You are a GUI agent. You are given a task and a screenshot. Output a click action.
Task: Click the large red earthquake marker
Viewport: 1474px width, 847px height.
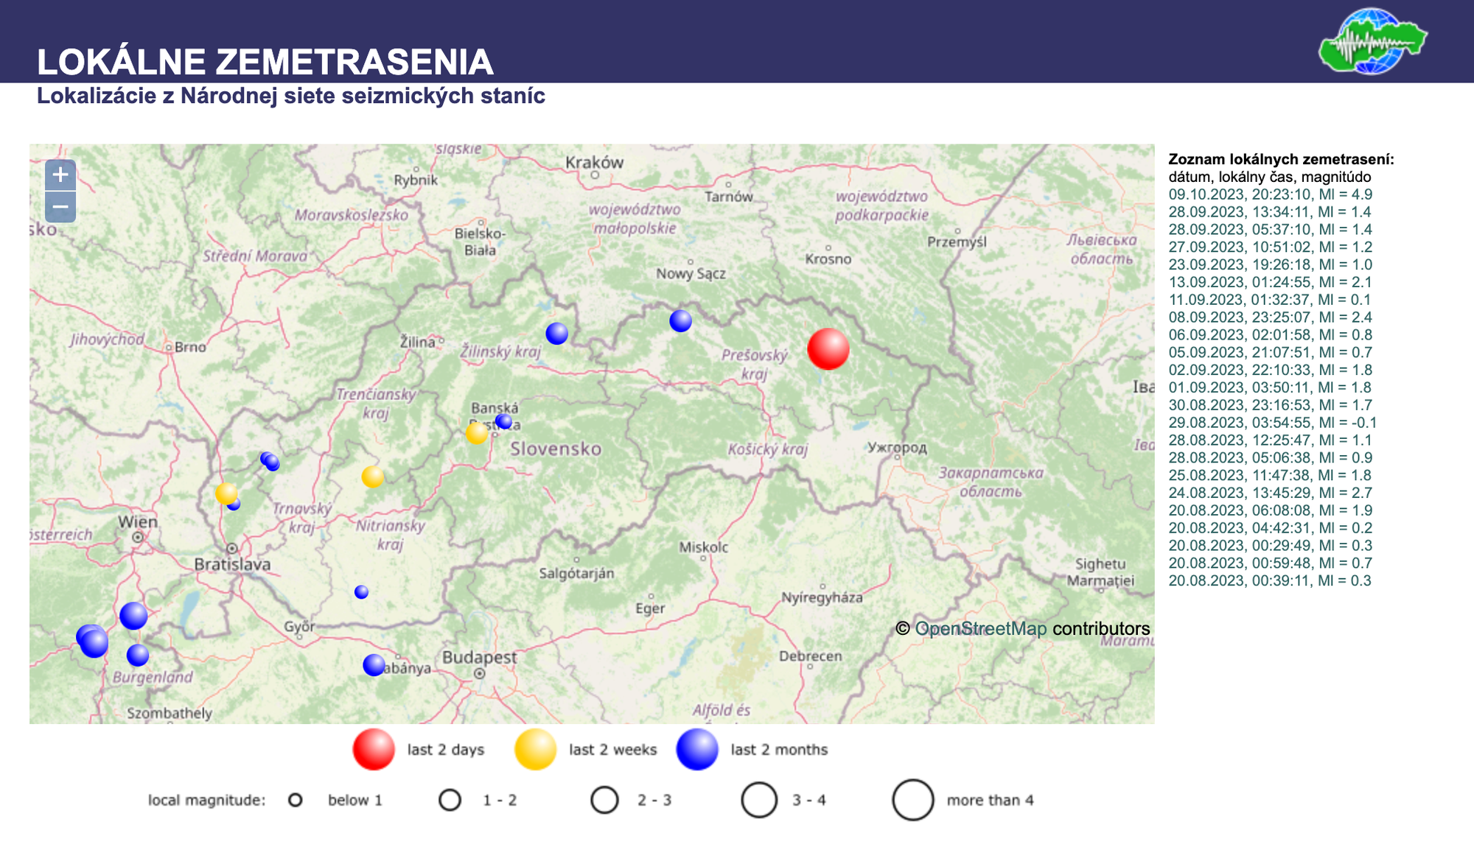pyautogui.click(x=828, y=349)
